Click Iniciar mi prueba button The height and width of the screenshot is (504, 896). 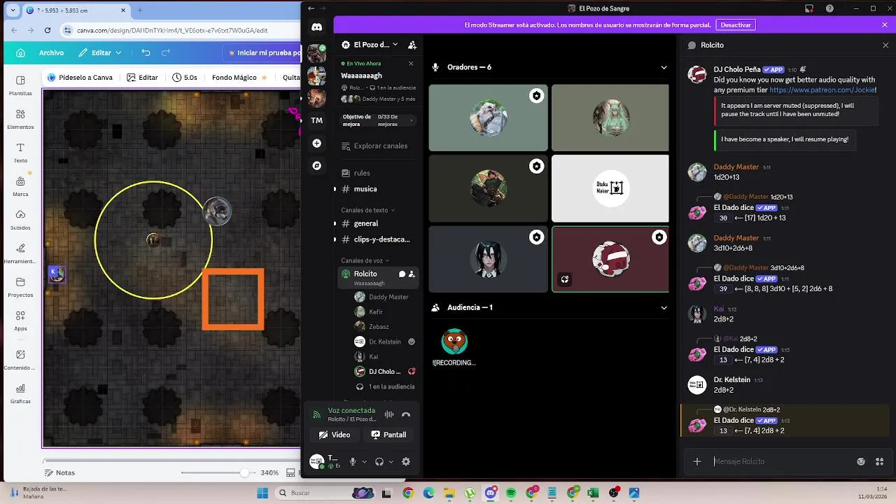click(264, 52)
